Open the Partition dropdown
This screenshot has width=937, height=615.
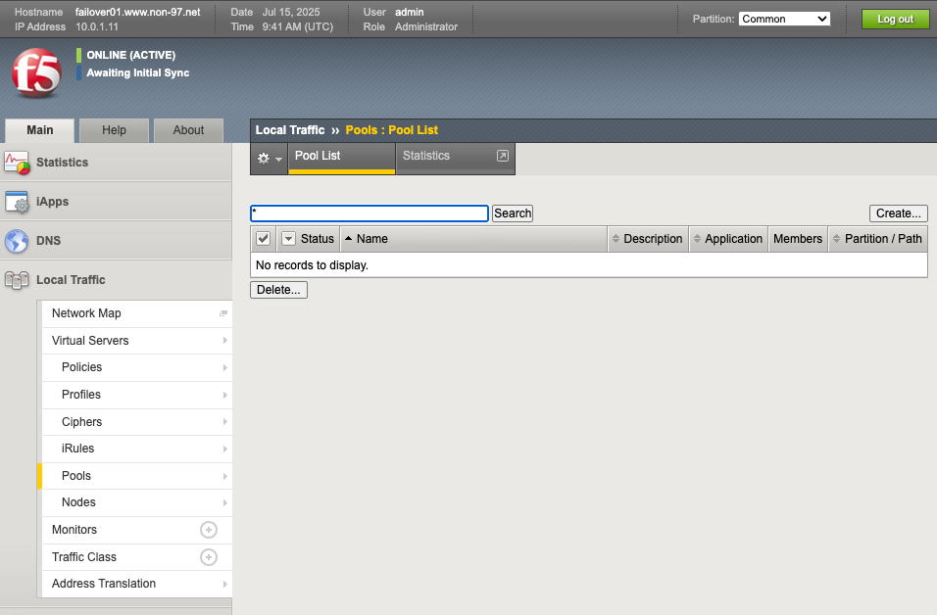pos(785,19)
